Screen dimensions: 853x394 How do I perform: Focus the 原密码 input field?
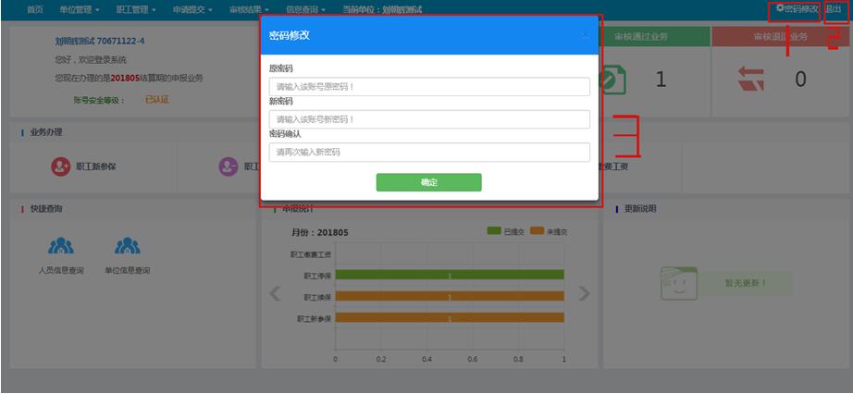tap(429, 87)
